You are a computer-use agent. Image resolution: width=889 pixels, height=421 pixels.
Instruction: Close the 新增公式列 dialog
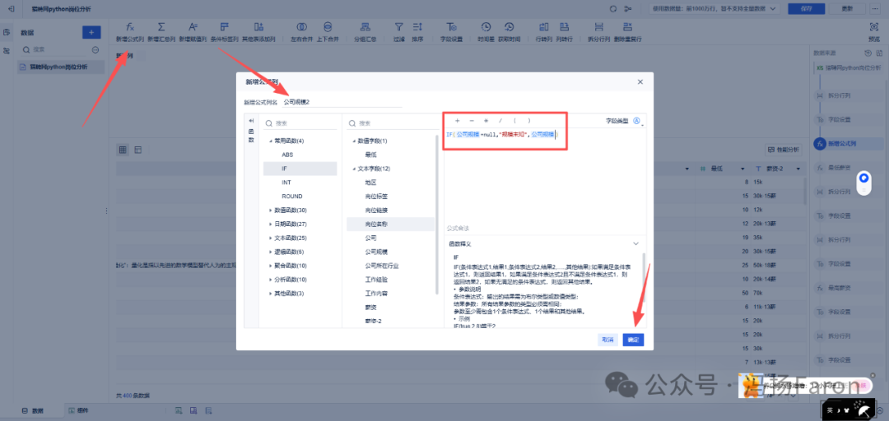(x=640, y=82)
